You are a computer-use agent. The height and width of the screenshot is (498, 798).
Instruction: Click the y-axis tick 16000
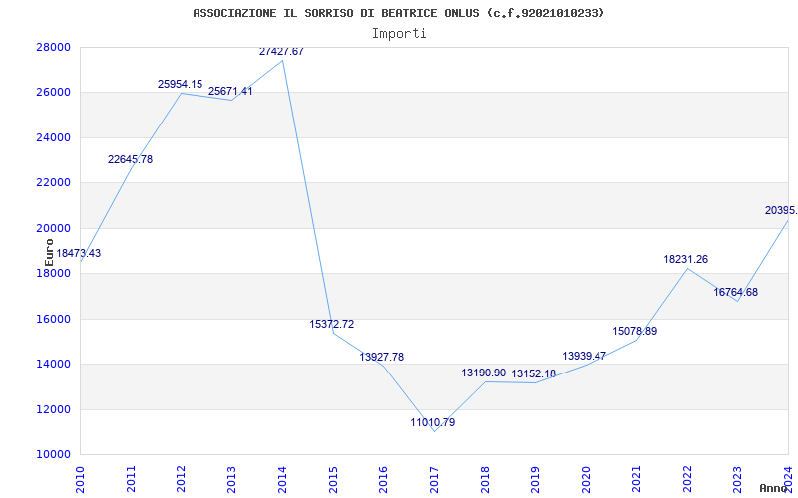53,319
